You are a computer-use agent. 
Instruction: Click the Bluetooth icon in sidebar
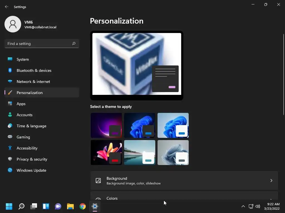[10, 70]
